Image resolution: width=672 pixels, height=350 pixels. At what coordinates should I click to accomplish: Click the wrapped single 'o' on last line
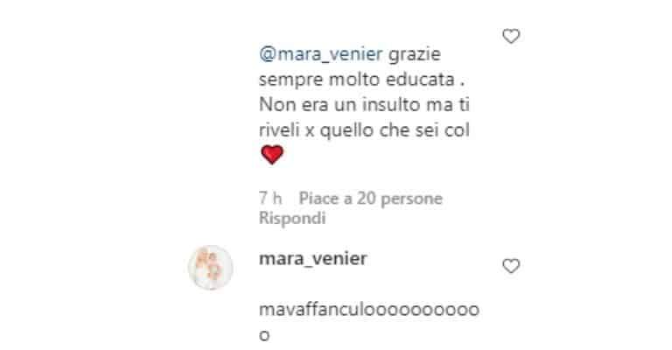pyautogui.click(x=264, y=335)
